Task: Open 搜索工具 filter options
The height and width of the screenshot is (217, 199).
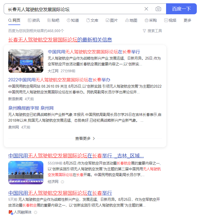Action: [x=152, y=31]
